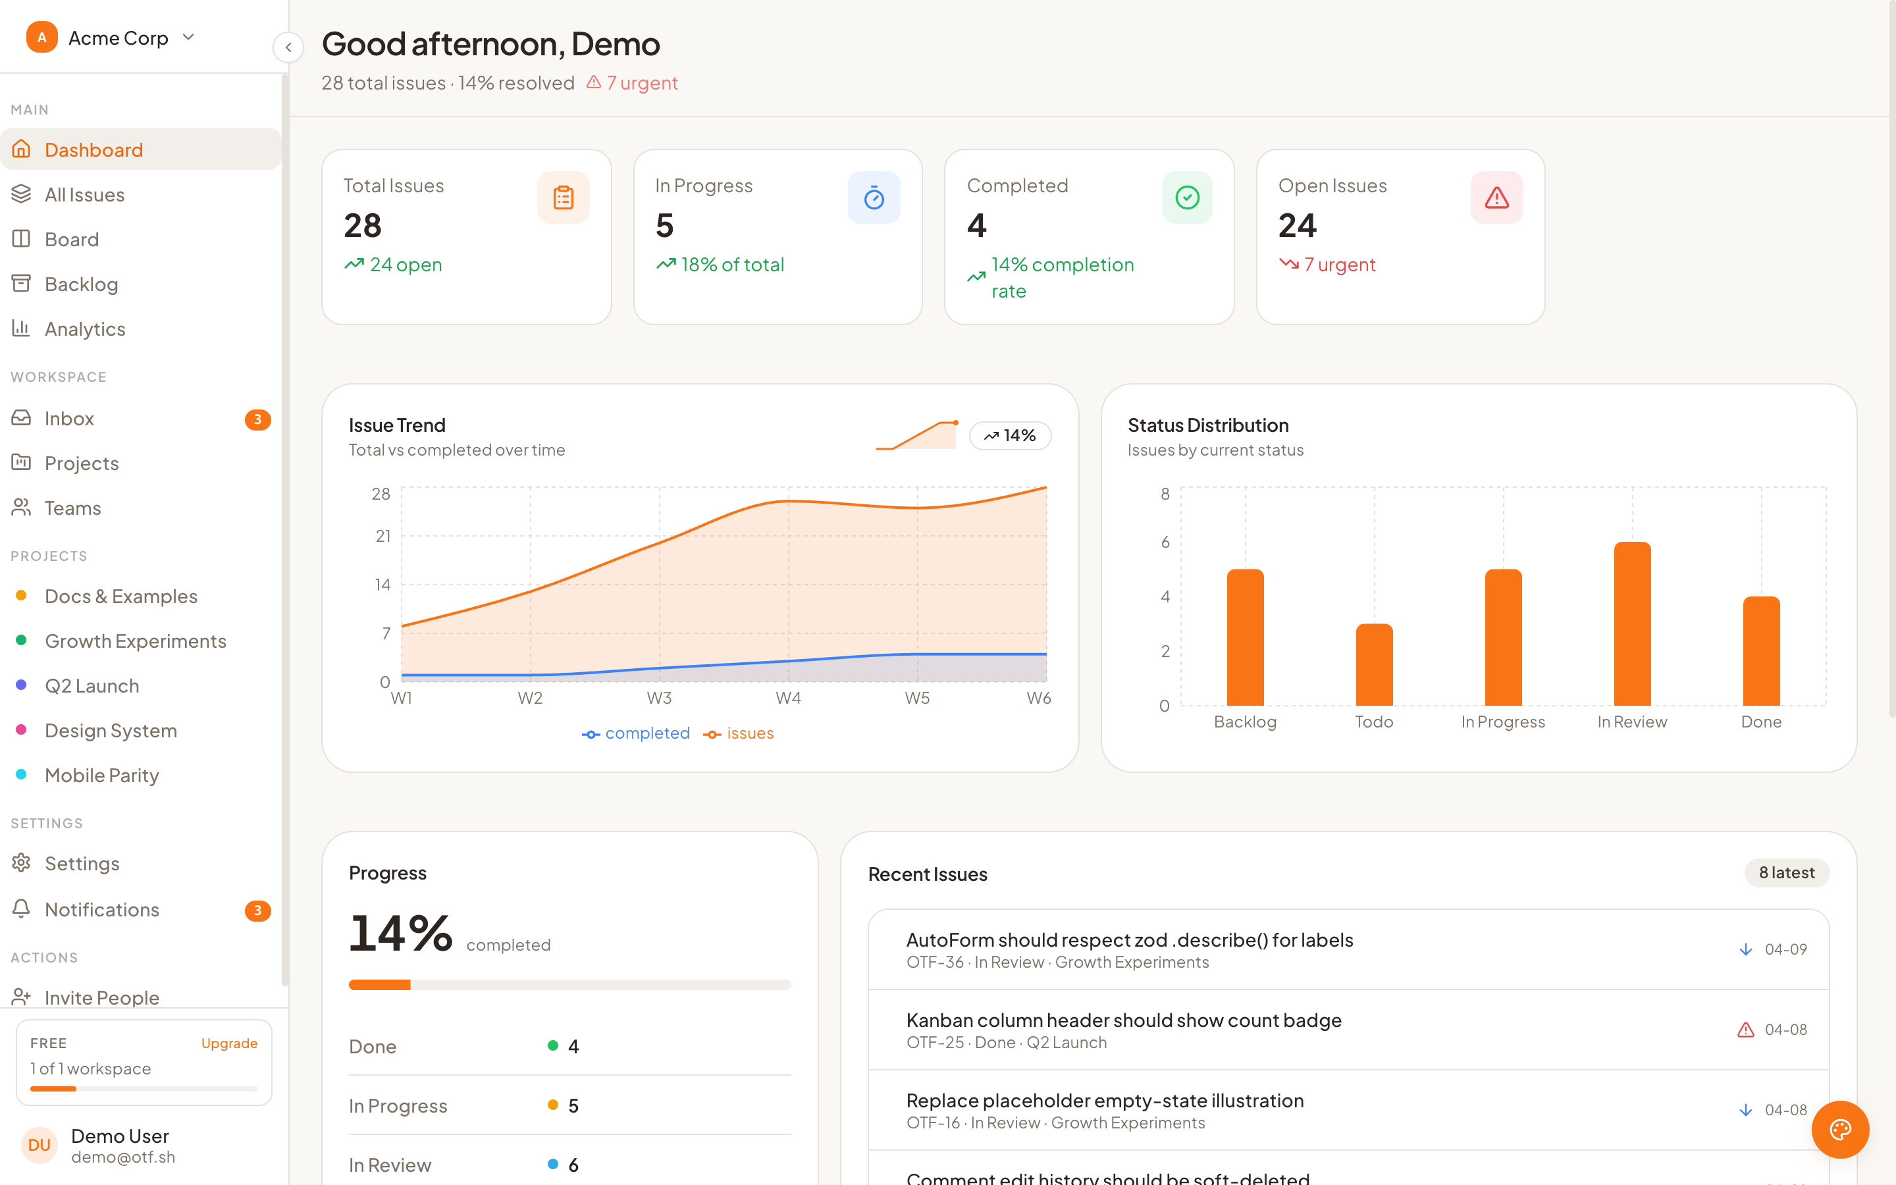
Task: Click the '7 urgent' text in Open Issues card
Action: (1339, 264)
